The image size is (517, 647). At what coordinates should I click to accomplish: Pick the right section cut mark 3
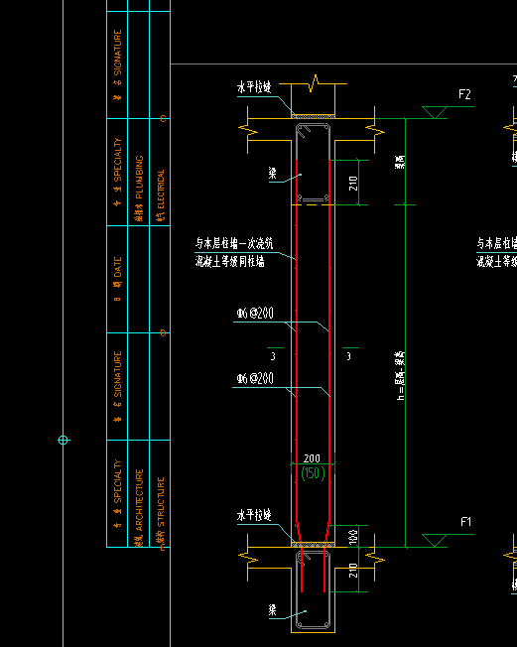coord(350,353)
